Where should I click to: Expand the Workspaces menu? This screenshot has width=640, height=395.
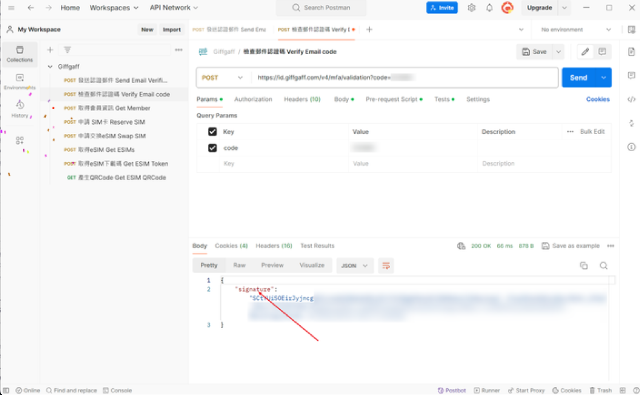[x=114, y=8]
